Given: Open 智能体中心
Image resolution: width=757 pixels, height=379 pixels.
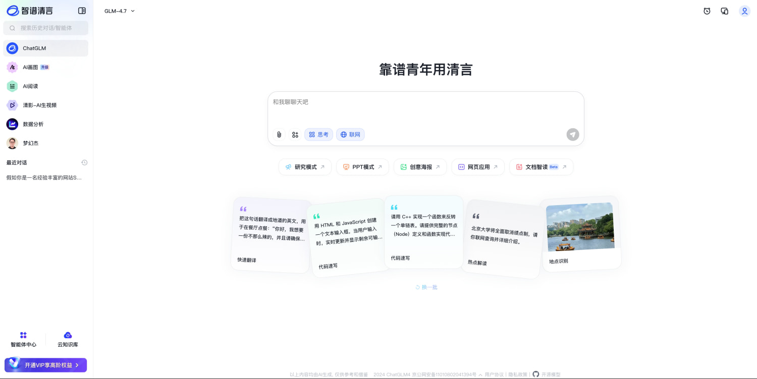Looking at the screenshot, I should [23, 340].
